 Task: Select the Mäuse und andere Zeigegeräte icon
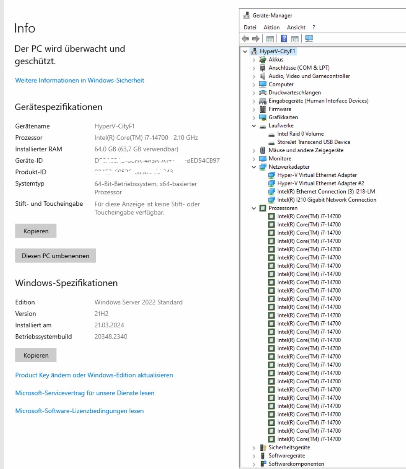tap(263, 150)
